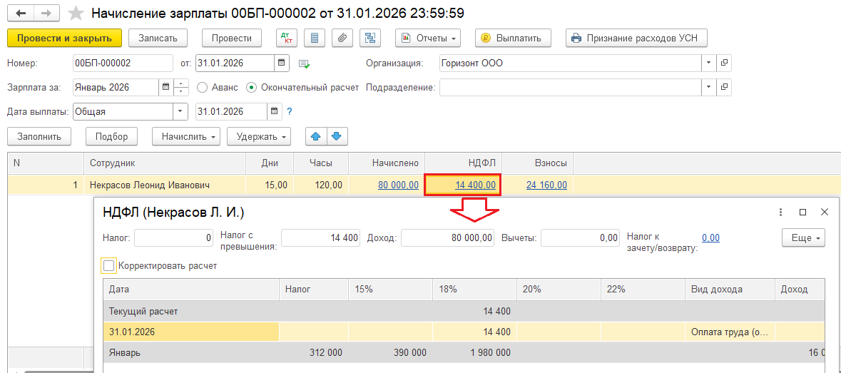Image resolution: width=841 pixels, height=373 pixels.
Task: Expand the Подразделение dropdown
Action: [709, 87]
